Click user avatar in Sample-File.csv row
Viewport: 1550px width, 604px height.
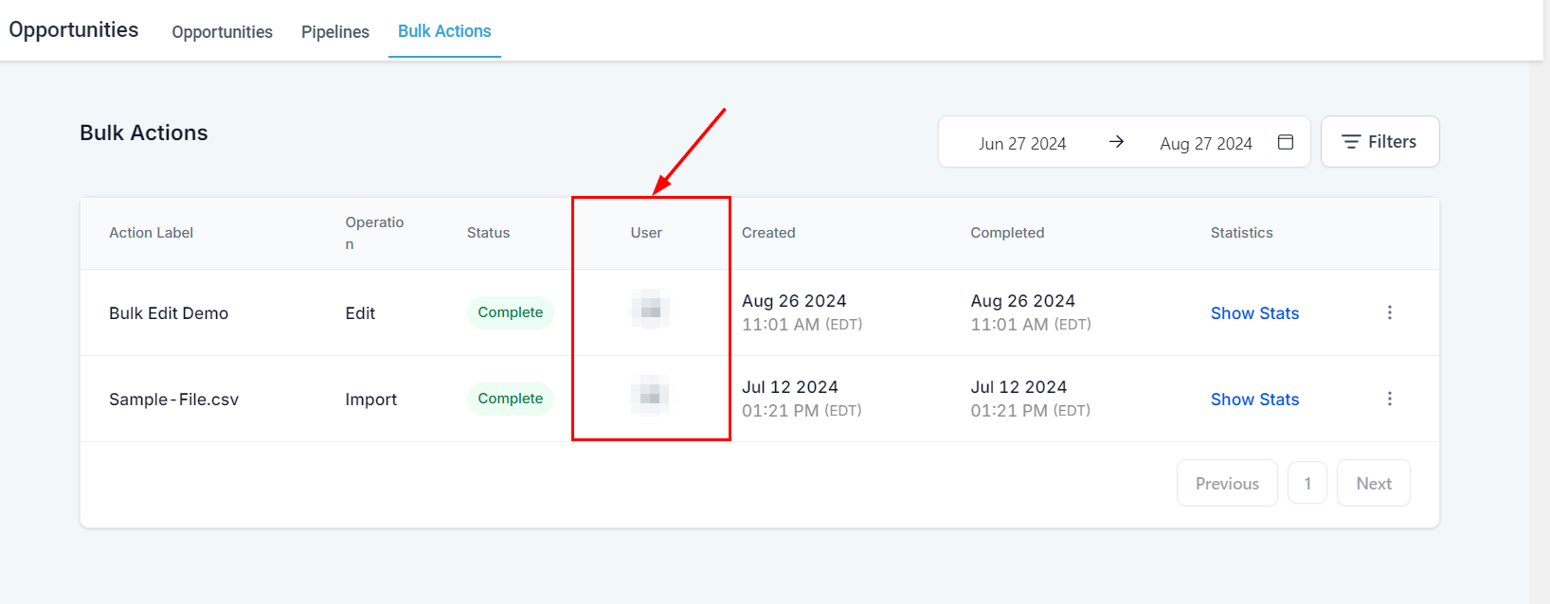(x=651, y=396)
